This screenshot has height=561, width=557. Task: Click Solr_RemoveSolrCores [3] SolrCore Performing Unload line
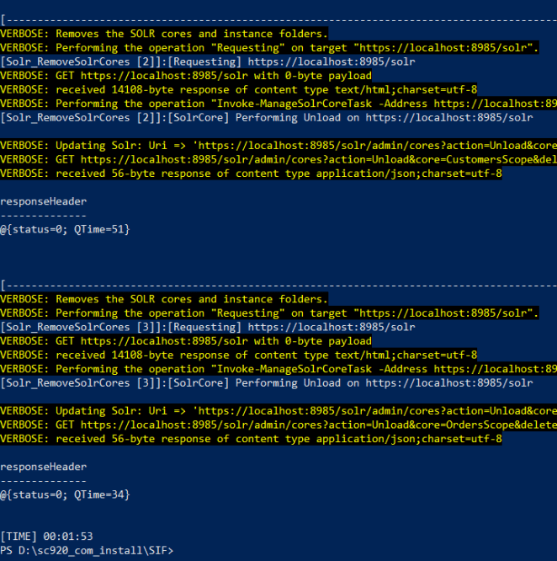point(266,382)
